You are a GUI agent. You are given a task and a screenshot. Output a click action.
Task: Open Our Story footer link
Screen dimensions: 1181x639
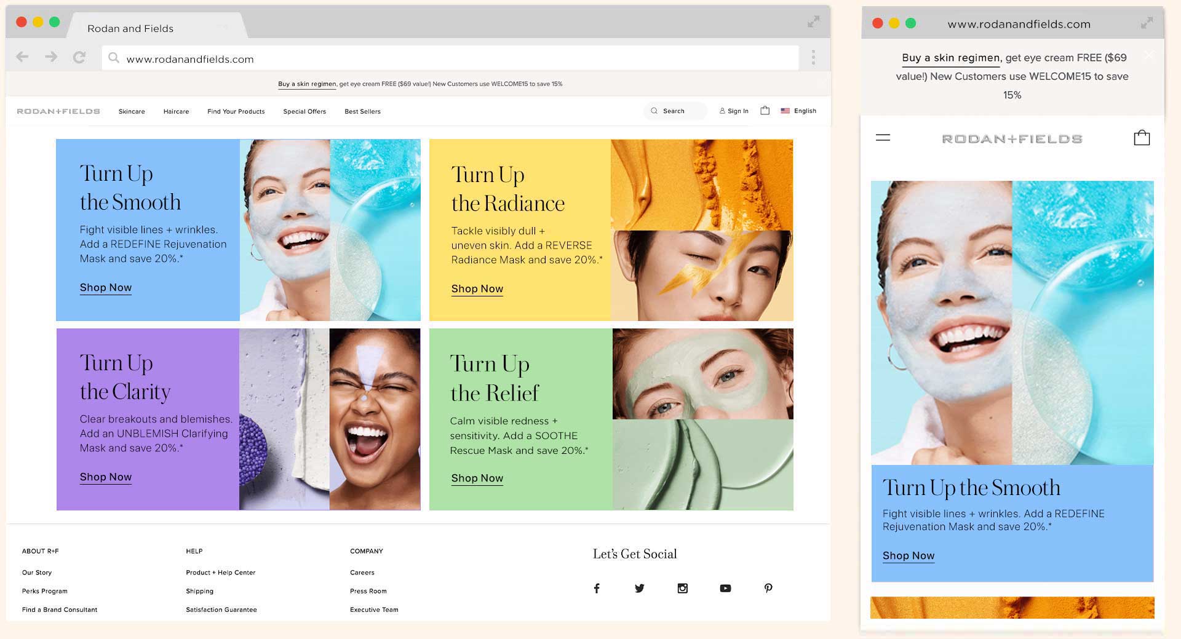(x=37, y=573)
